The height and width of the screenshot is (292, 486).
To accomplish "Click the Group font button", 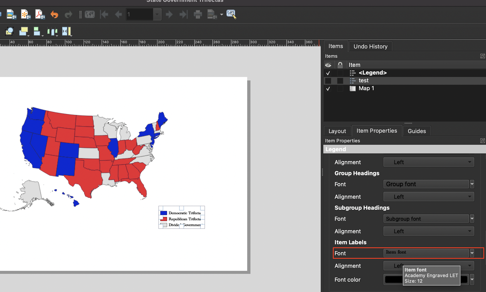I will coord(426,184).
